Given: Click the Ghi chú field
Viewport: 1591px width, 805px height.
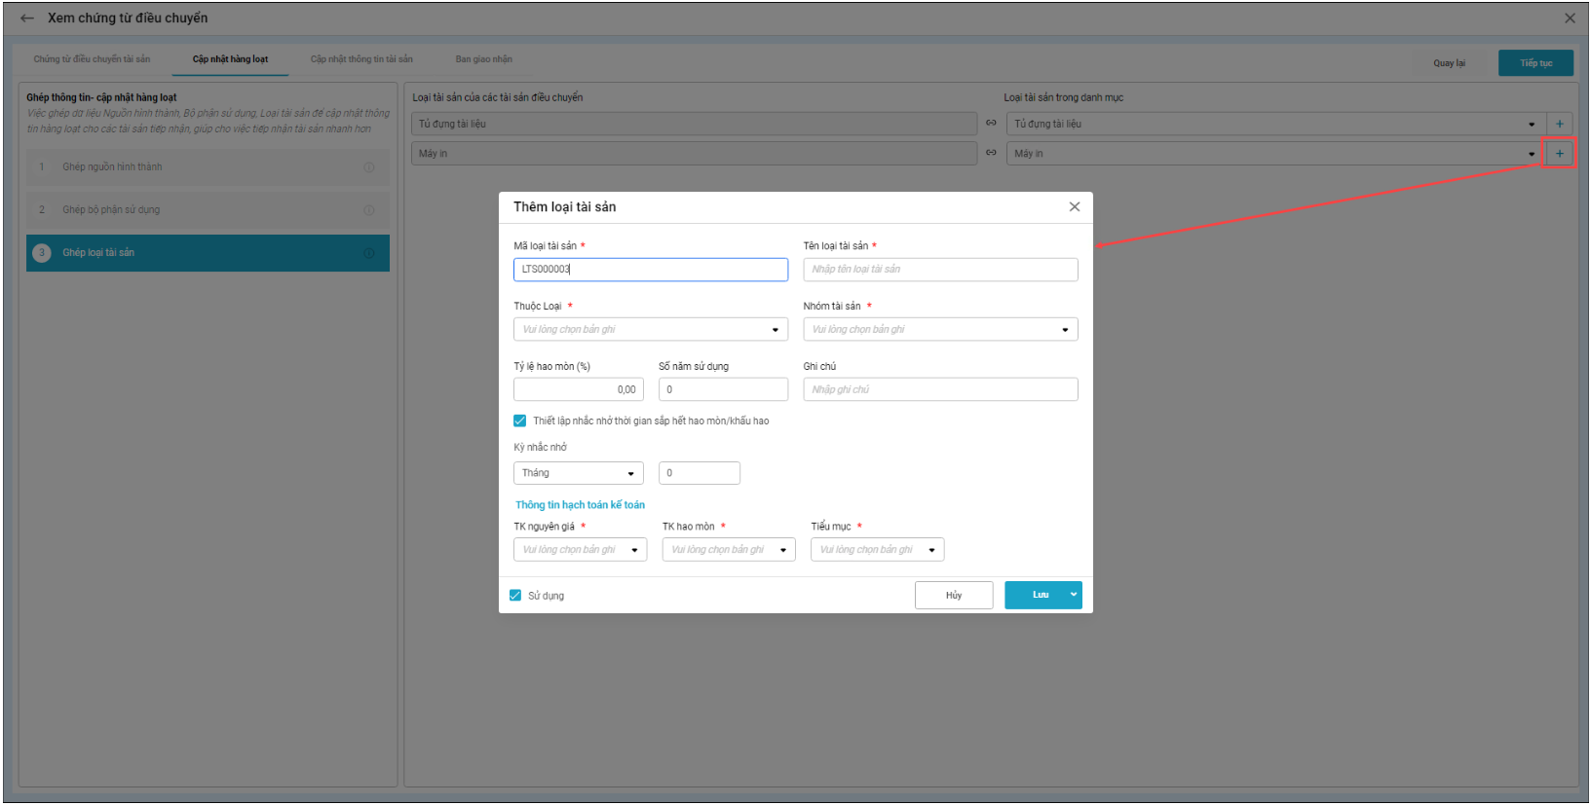Looking at the screenshot, I should click(x=940, y=389).
